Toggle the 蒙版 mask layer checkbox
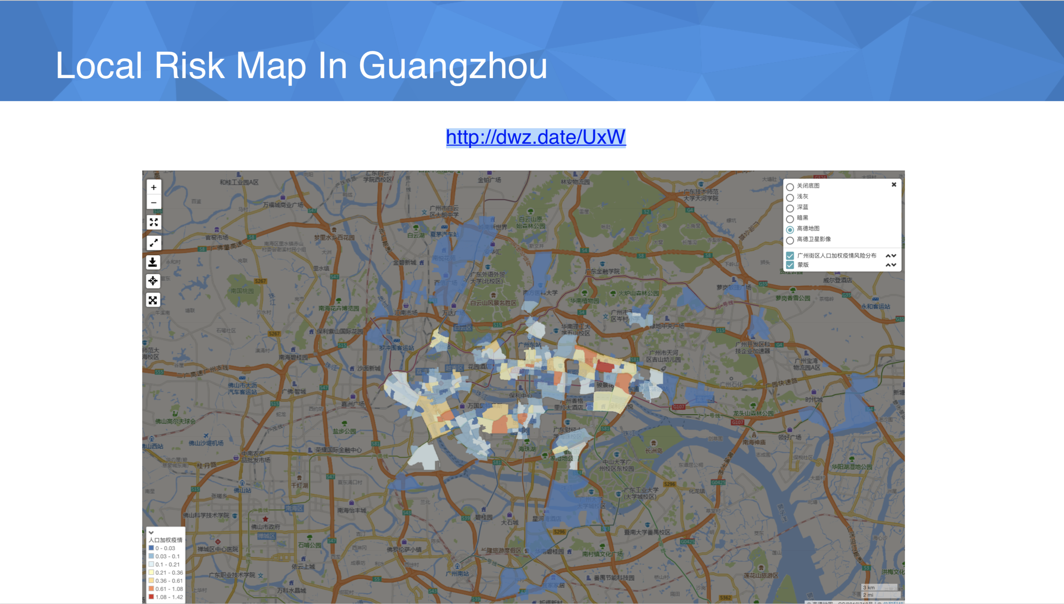The width and height of the screenshot is (1064, 604). (790, 265)
